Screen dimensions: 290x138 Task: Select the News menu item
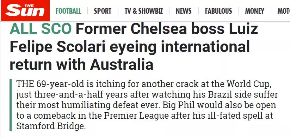click(184, 11)
